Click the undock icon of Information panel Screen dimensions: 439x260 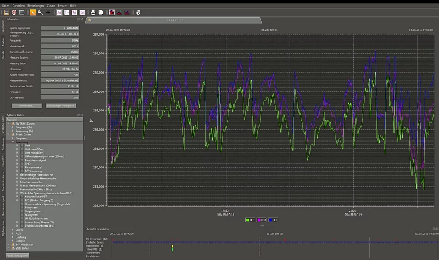tap(78, 19)
